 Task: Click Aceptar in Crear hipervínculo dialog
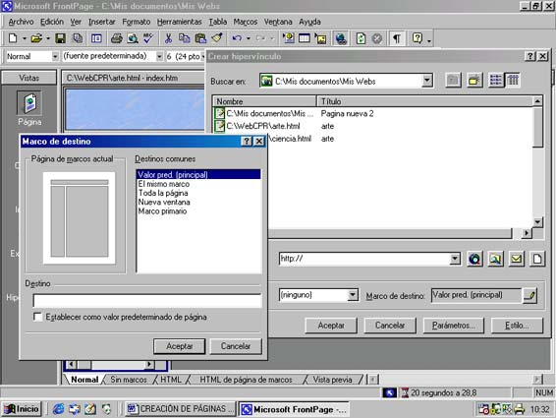(x=331, y=326)
